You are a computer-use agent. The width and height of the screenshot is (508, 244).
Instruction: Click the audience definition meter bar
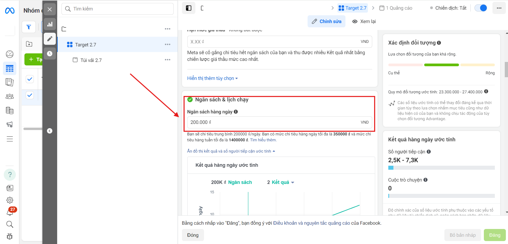(x=441, y=65)
